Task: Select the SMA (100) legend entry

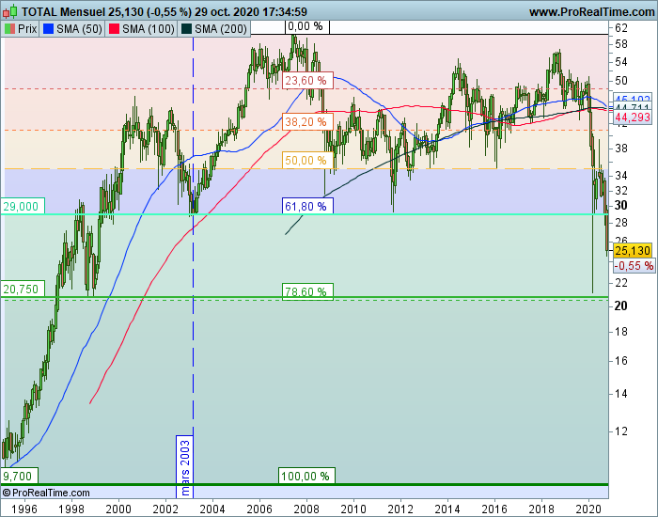Action: pos(141,29)
